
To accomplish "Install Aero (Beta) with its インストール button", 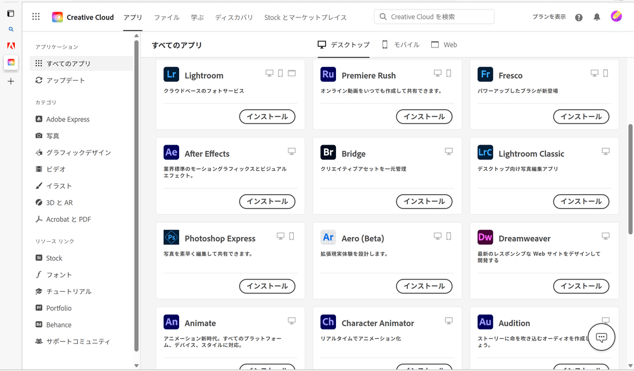I will [x=424, y=286].
